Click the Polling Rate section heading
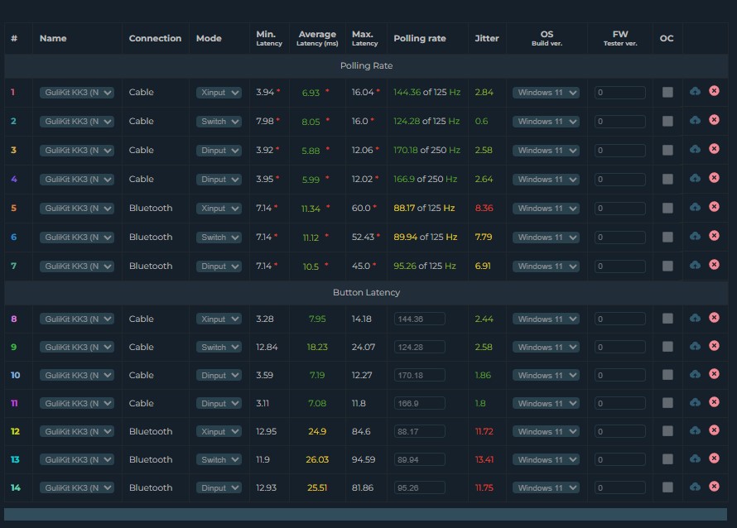 (366, 65)
